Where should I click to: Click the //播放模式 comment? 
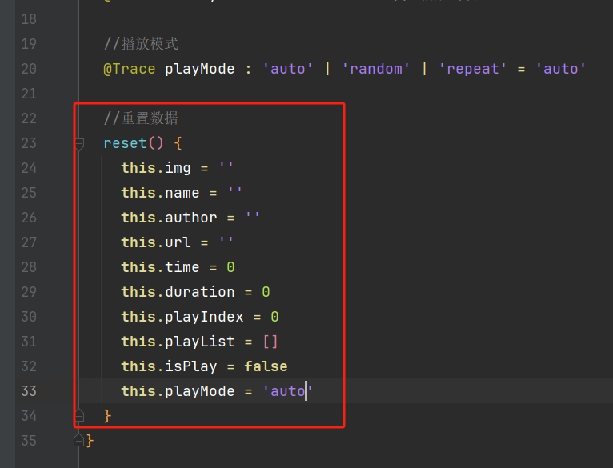point(141,44)
